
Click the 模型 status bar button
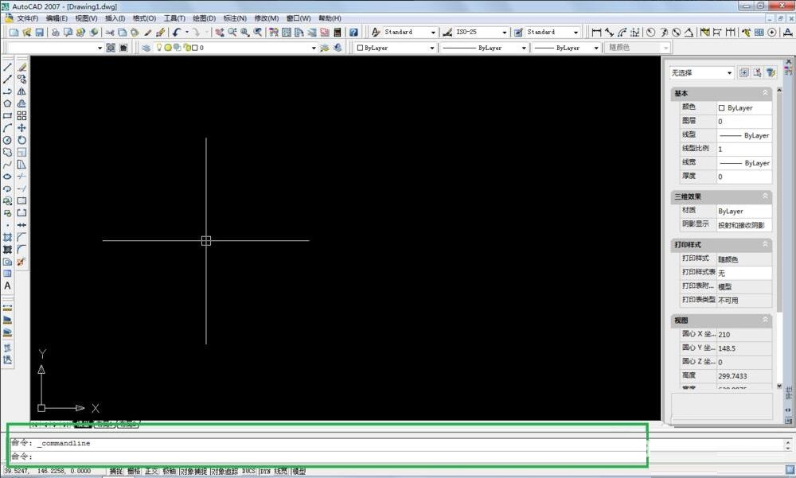coord(299,472)
